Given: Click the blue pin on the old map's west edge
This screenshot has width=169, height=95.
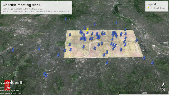Looking at the screenshot, I should click(x=65, y=50).
